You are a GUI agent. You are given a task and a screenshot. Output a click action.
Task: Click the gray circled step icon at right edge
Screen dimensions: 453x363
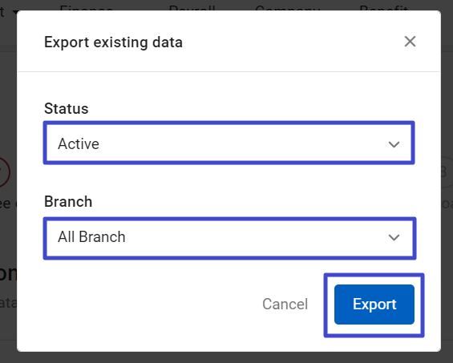point(447,172)
